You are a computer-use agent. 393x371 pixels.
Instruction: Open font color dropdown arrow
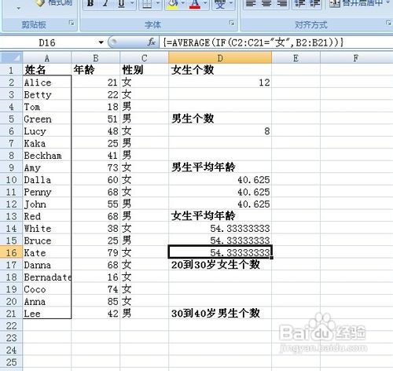pos(205,4)
